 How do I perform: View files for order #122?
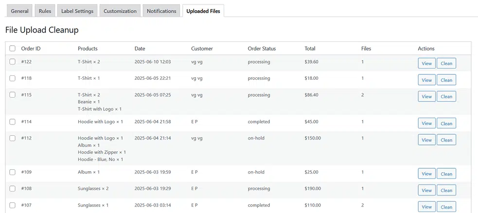426,63
